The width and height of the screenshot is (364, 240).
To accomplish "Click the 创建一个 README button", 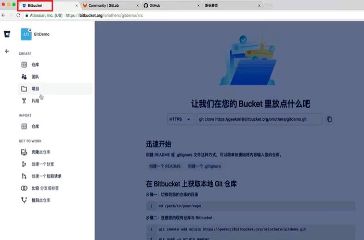I will [x=165, y=167].
